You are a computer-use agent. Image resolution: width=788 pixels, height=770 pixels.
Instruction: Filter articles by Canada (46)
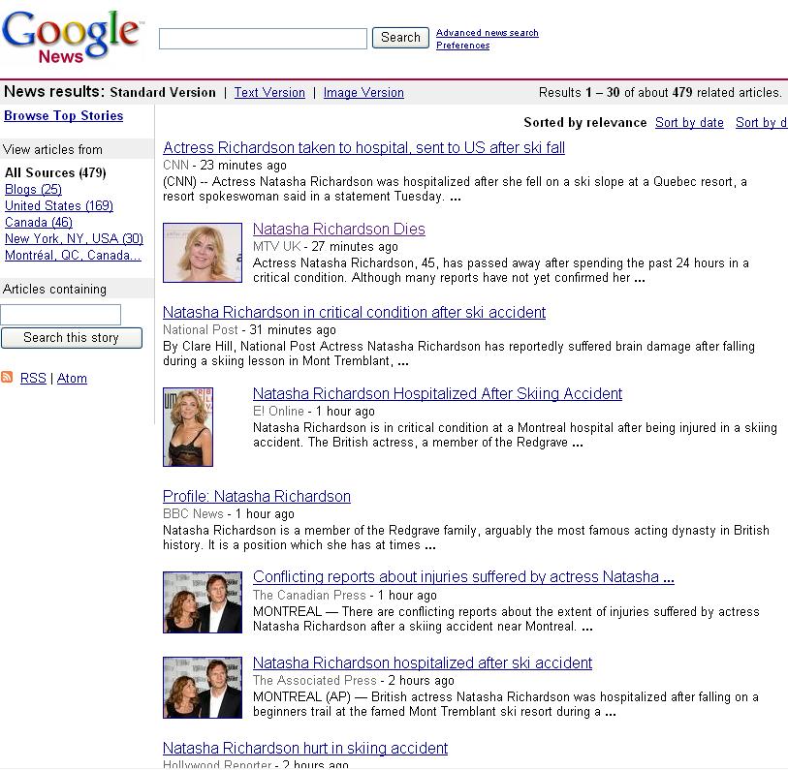coord(38,222)
